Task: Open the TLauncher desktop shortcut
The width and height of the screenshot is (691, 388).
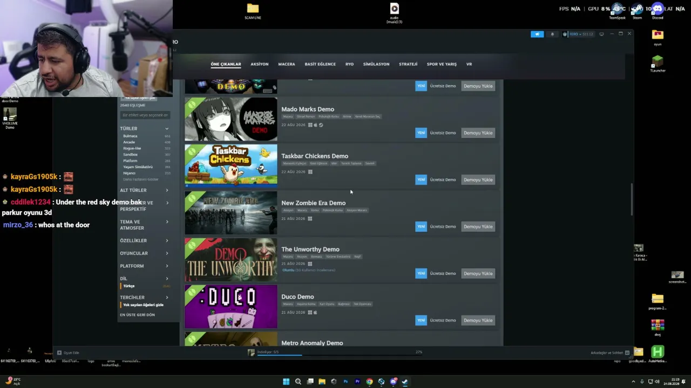Action: (x=658, y=64)
